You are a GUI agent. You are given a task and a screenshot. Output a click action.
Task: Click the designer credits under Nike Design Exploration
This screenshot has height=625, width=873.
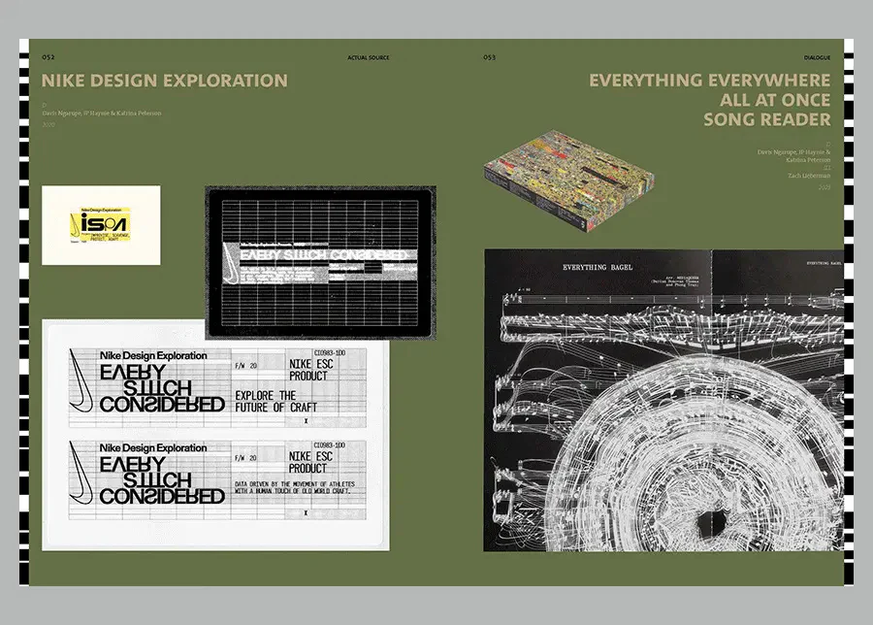pyautogui.click(x=102, y=114)
